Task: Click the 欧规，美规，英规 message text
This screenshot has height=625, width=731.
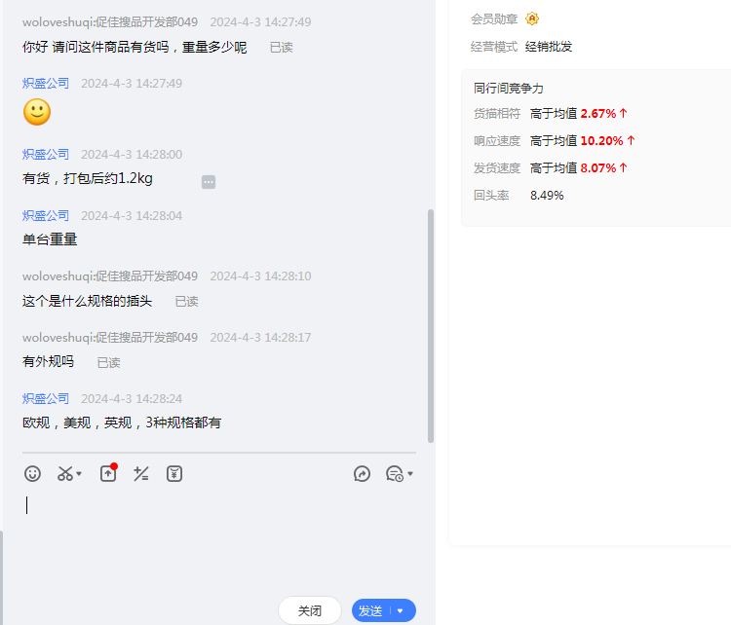Action: [x=122, y=423]
